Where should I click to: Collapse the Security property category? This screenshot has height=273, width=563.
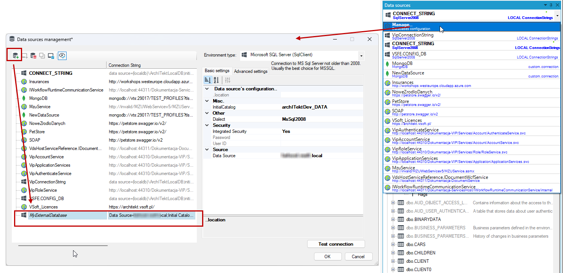(x=207, y=125)
